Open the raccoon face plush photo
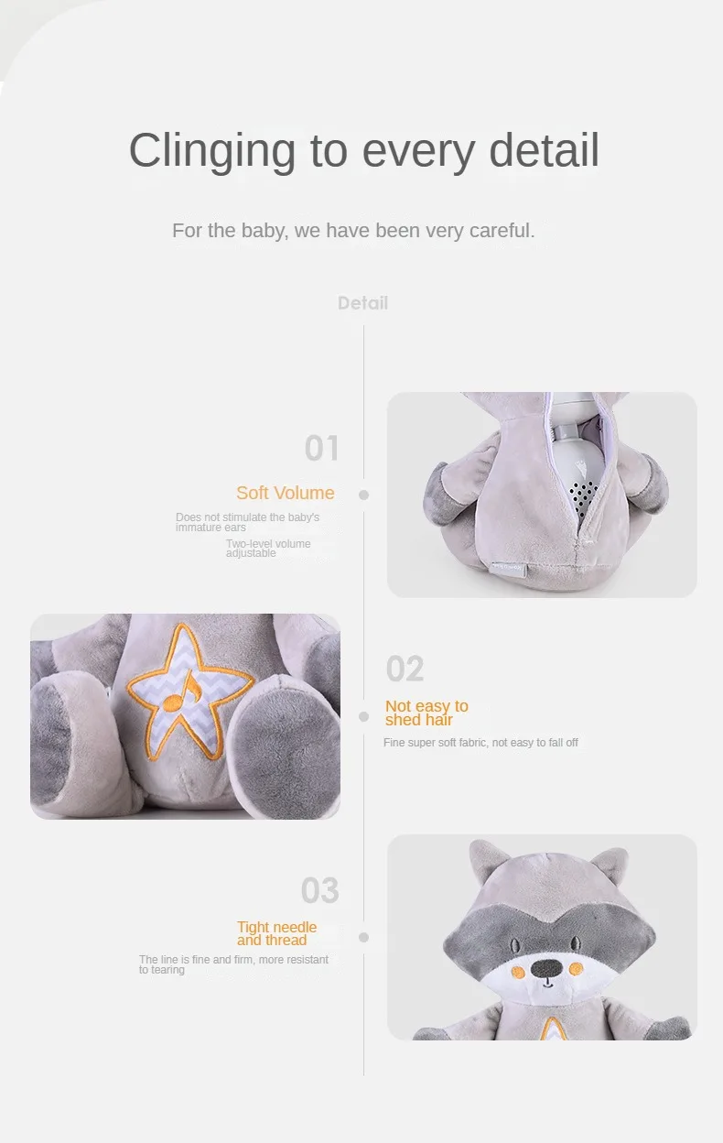 point(542,937)
